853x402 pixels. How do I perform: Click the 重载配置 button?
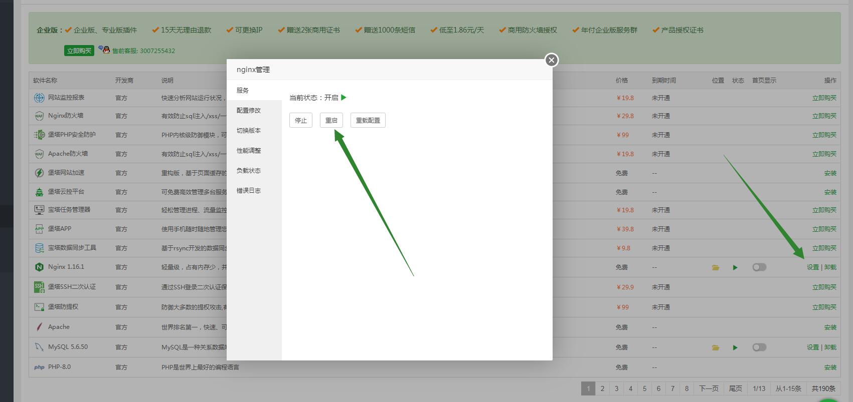(x=368, y=120)
